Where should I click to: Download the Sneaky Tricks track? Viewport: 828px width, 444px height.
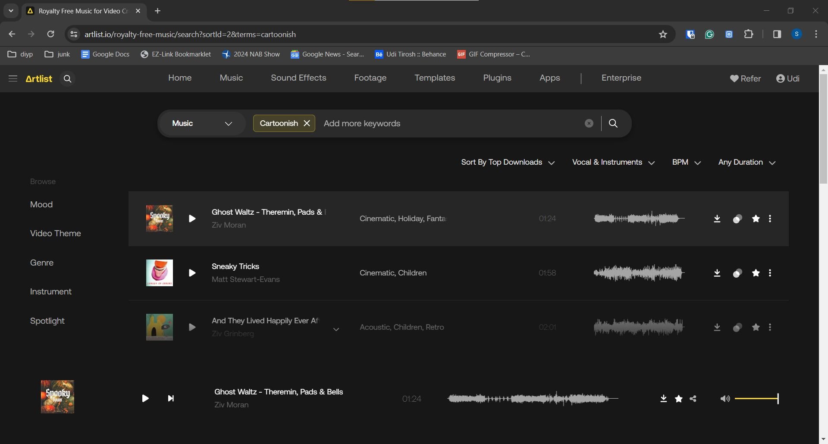(717, 273)
